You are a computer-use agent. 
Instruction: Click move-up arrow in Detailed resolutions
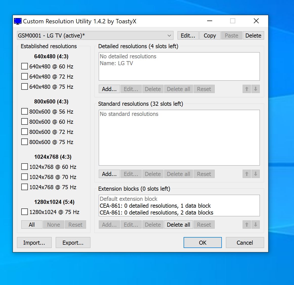click(x=247, y=89)
